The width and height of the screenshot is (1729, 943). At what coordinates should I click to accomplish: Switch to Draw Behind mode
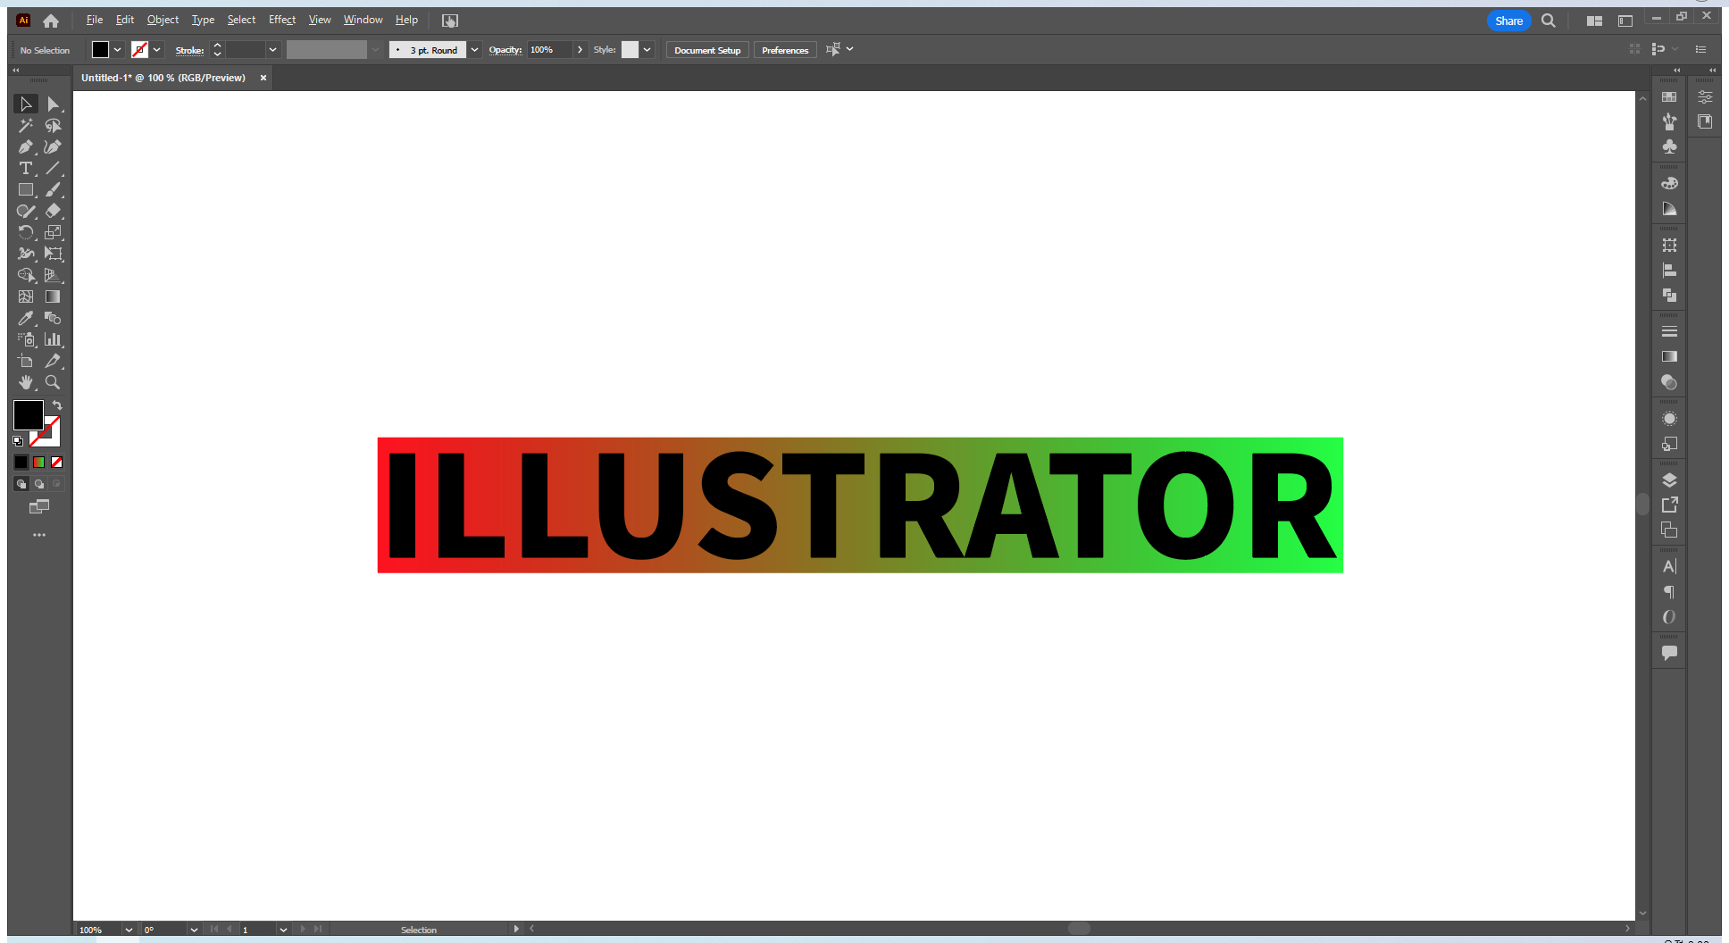click(39, 484)
